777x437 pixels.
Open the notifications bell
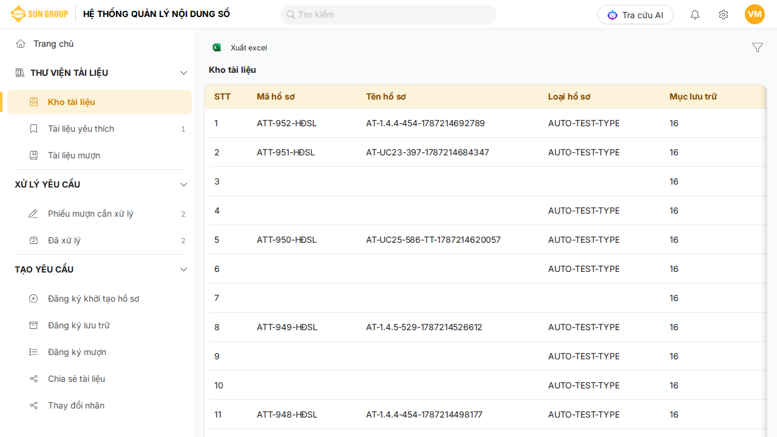pos(695,15)
